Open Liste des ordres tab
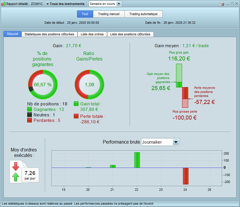The height and width of the screenshot is (207, 240). point(92,34)
